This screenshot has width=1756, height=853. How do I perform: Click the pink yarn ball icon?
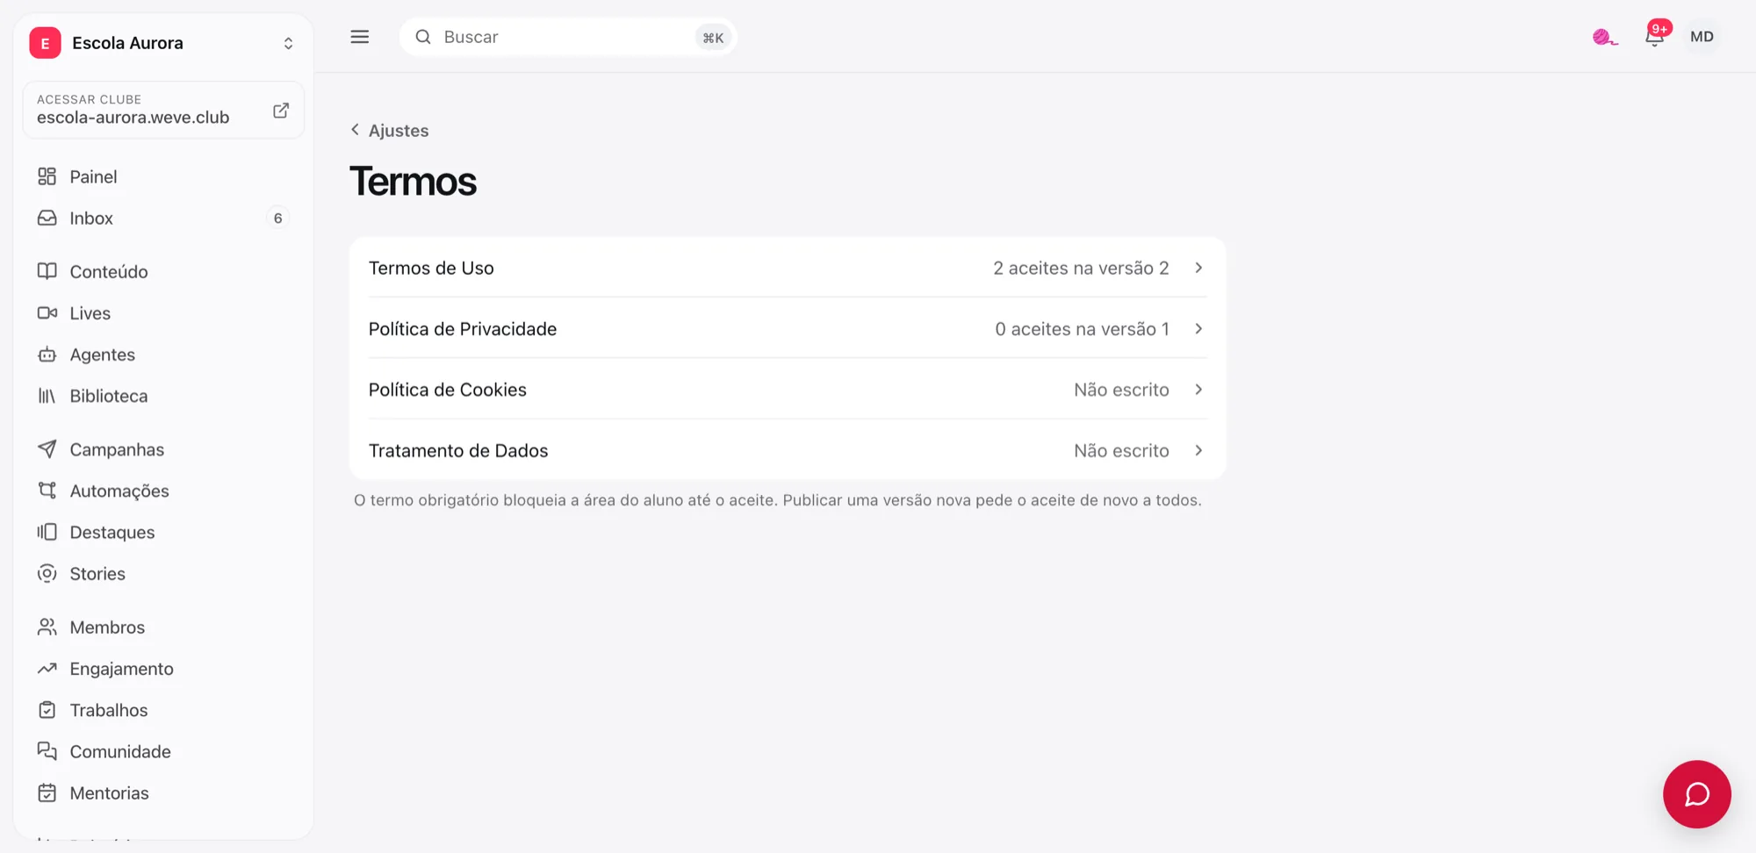coord(1605,37)
